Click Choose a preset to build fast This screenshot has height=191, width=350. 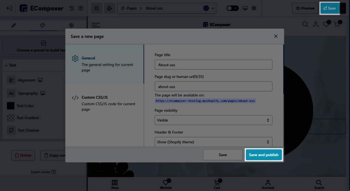click(x=33, y=46)
